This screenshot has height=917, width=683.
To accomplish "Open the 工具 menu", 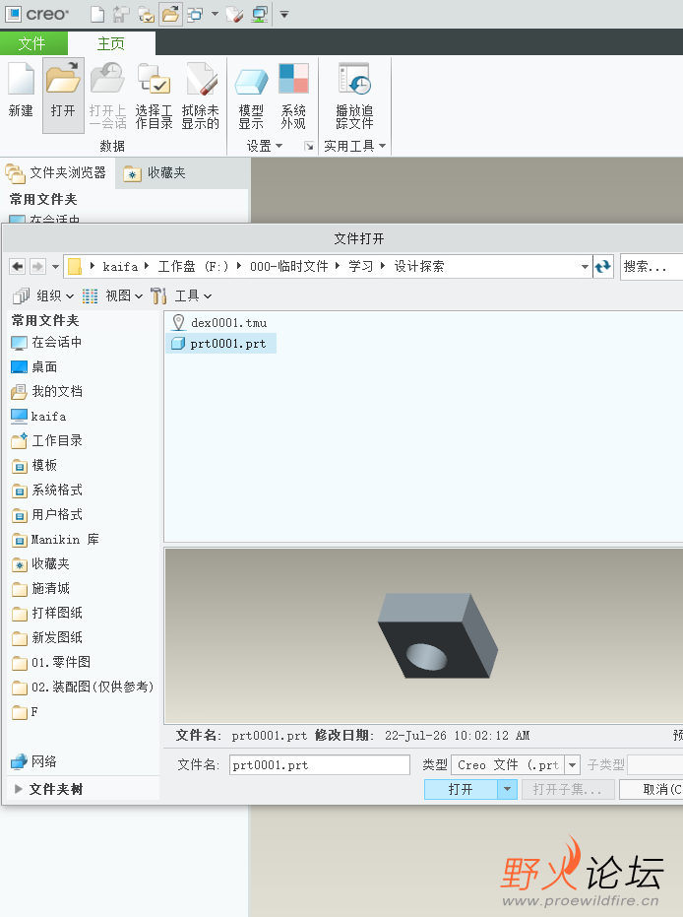I will pyautogui.click(x=181, y=295).
